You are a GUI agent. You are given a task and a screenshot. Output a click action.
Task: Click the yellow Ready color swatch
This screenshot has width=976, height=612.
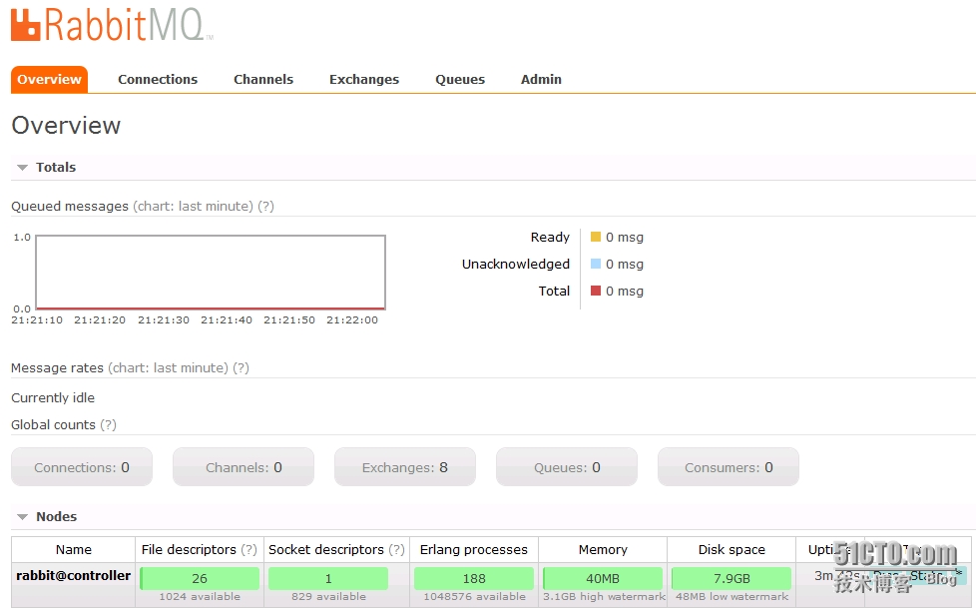[596, 237]
